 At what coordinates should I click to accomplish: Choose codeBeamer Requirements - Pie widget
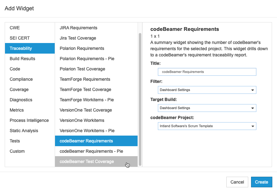click(x=96, y=151)
